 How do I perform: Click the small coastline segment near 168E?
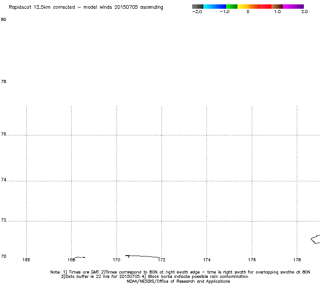(80, 257)
